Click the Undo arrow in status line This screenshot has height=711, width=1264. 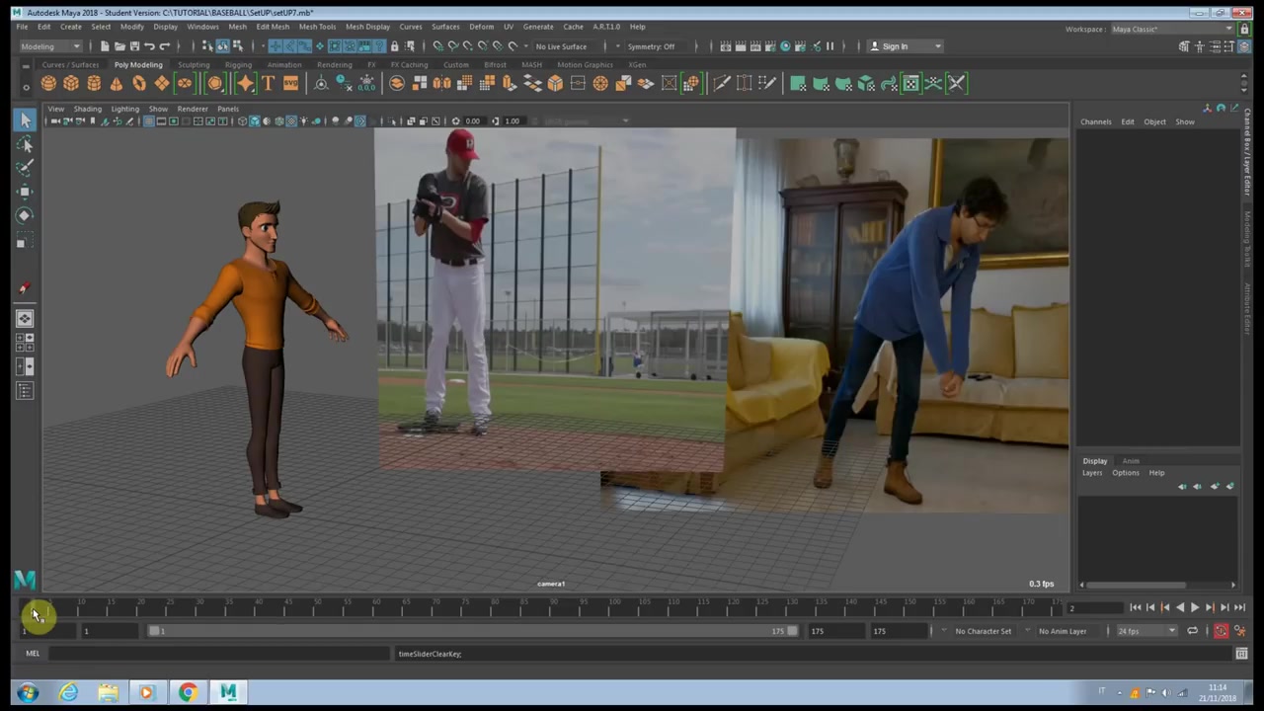tap(149, 46)
